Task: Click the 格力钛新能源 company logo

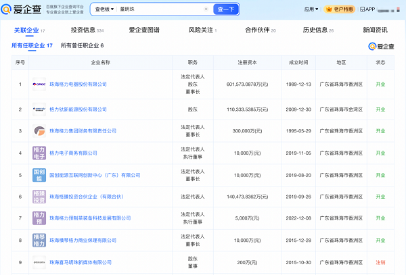Action: [39, 109]
